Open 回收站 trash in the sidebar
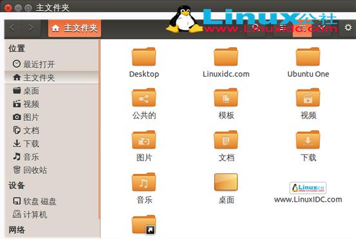 pos(52,170)
